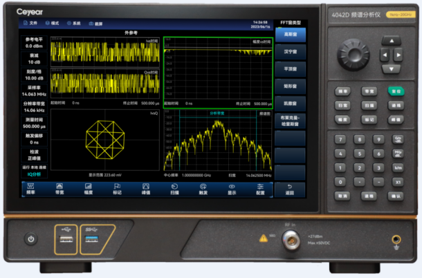
Task: Choose 平顶窗 (Flat-top) FFT window
Action: pos(291,68)
